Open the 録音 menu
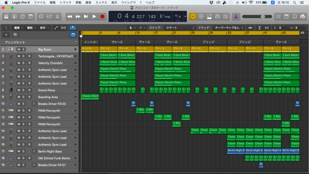The width and height of the screenshot is (309, 174). coord(88,2)
